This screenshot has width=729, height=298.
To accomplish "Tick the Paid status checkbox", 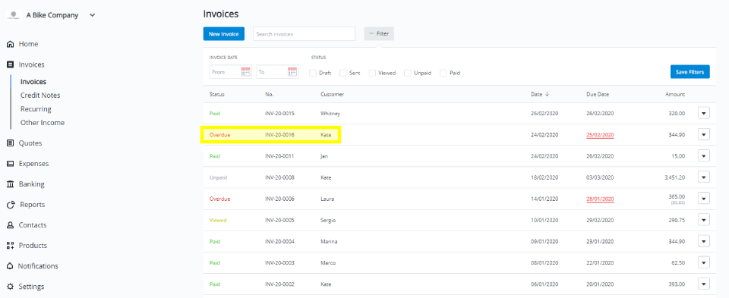I will click(443, 73).
